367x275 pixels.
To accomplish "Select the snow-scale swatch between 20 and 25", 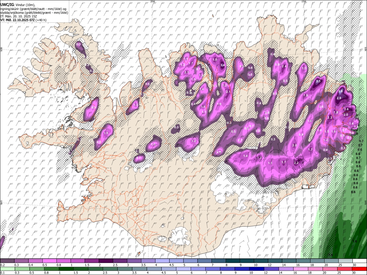I will 331,261.
